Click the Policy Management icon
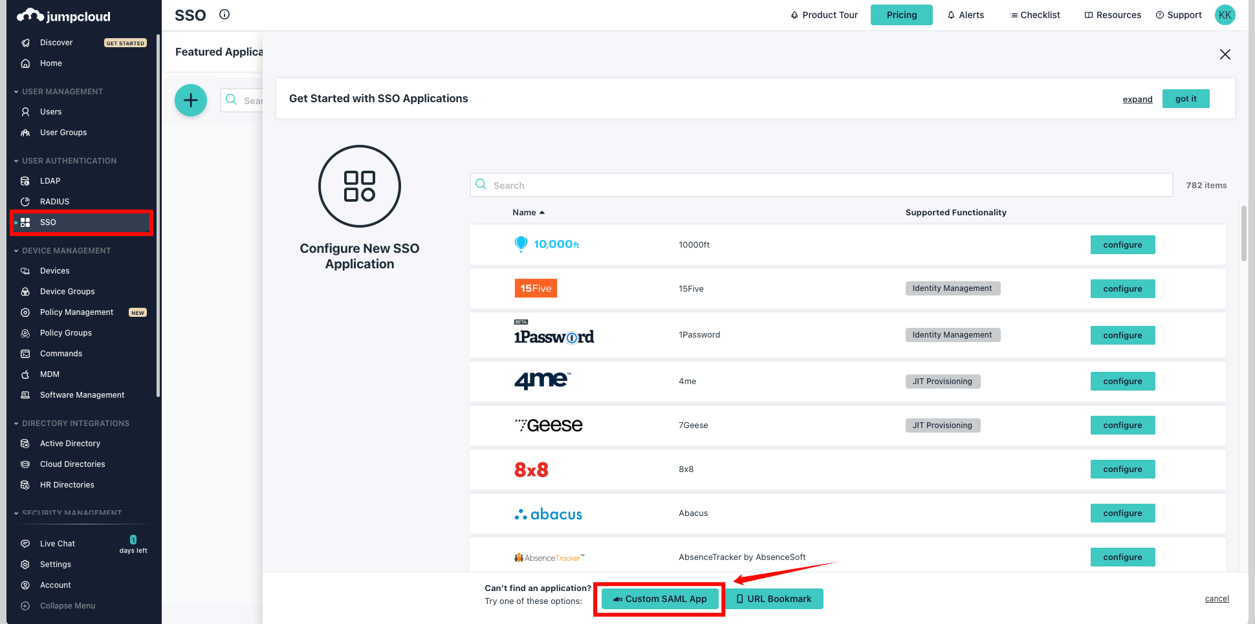This screenshot has height=624, width=1255. point(25,312)
